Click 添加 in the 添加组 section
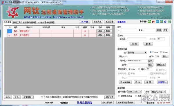This screenshot has width=174, height=106. (x=134, y=44)
